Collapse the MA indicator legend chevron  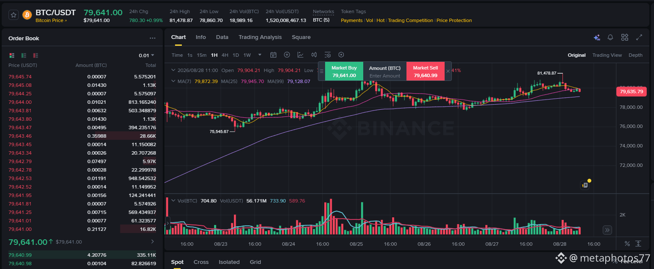pos(173,81)
